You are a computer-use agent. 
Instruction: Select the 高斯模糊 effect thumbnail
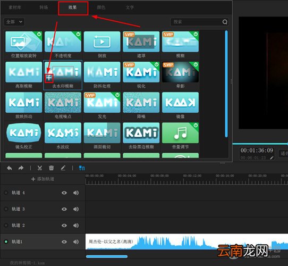tap(24, 72)
